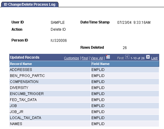Click the greyed-out First link
Screen dimensions: 164x129
121,58
